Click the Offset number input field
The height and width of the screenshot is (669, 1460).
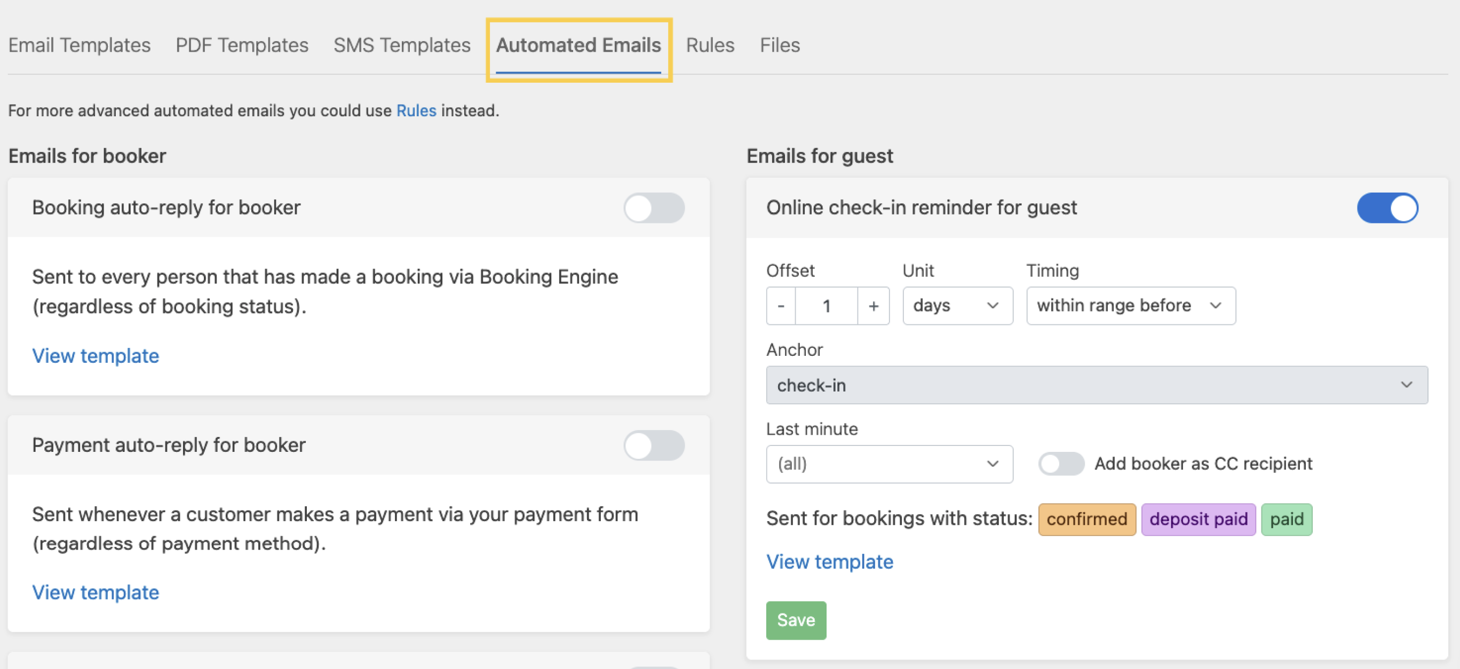click(x=827, y=306)
